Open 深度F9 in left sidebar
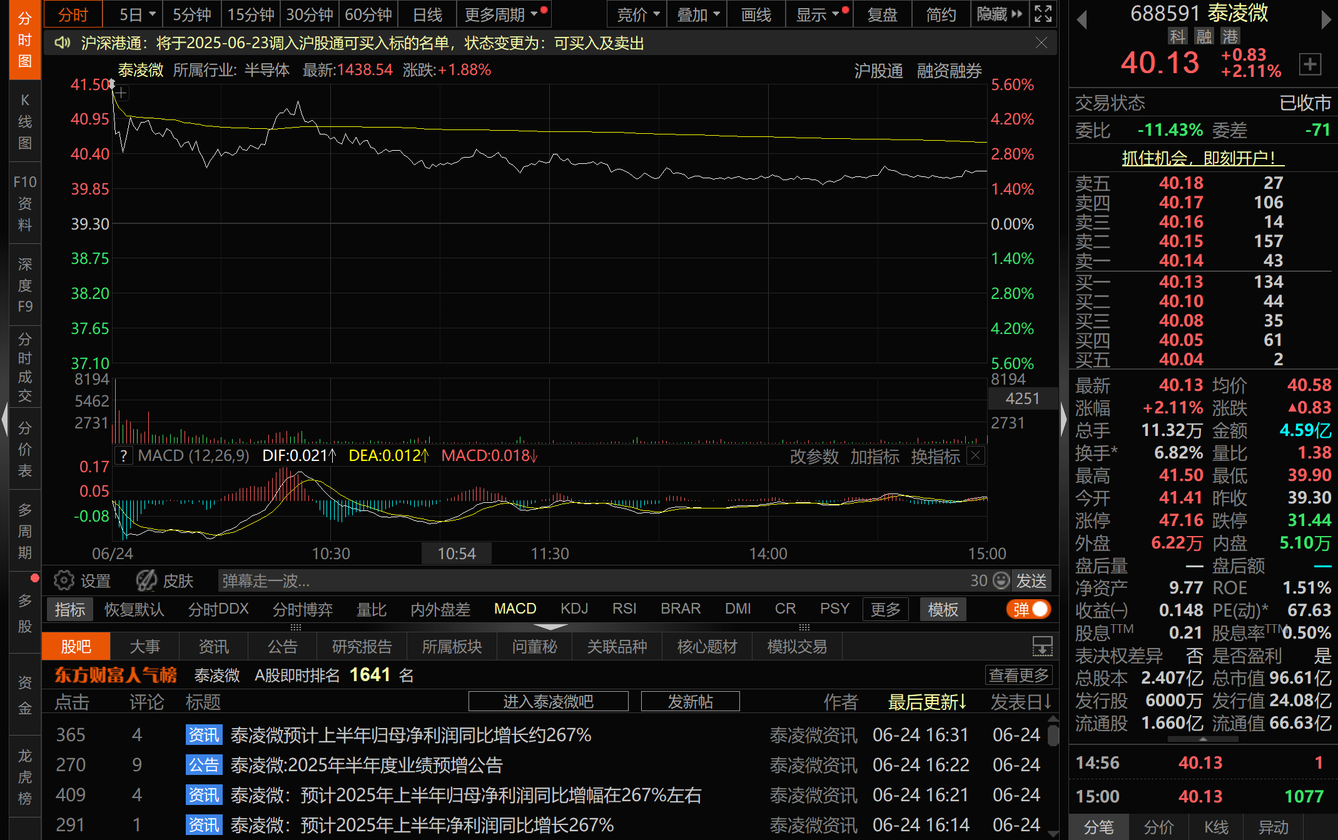The image size is (1338, 840). 25,285
